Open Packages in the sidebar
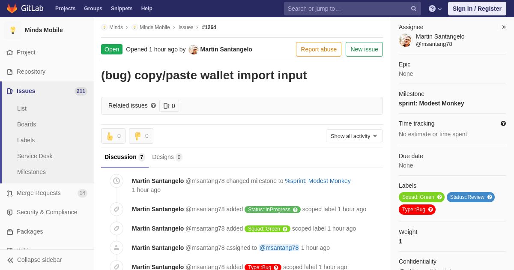The image size is (514, 270). 47,231
